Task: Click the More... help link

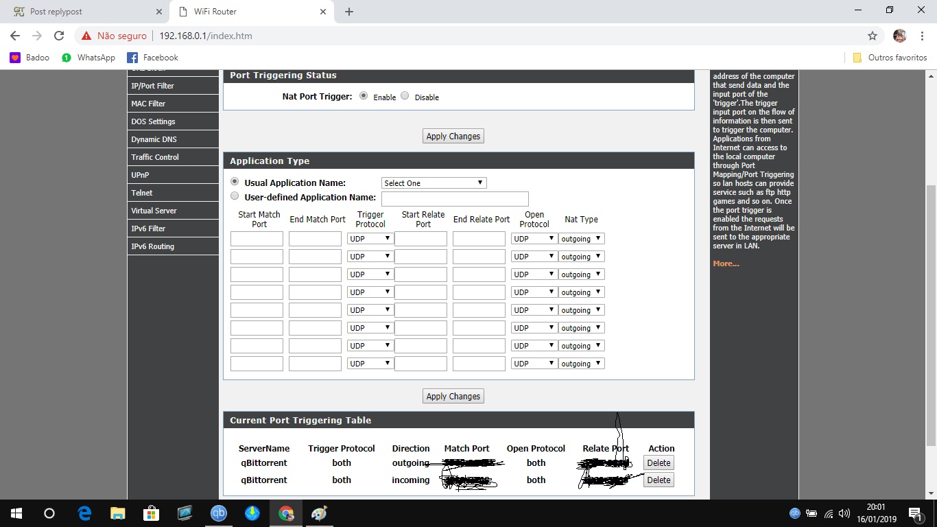Action: (x=726, y=263)
